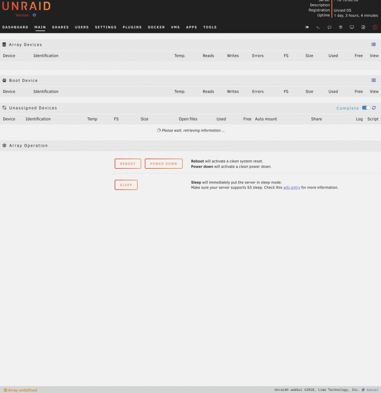Click the Sleep button
381x393 pixels.
point(126,185)
